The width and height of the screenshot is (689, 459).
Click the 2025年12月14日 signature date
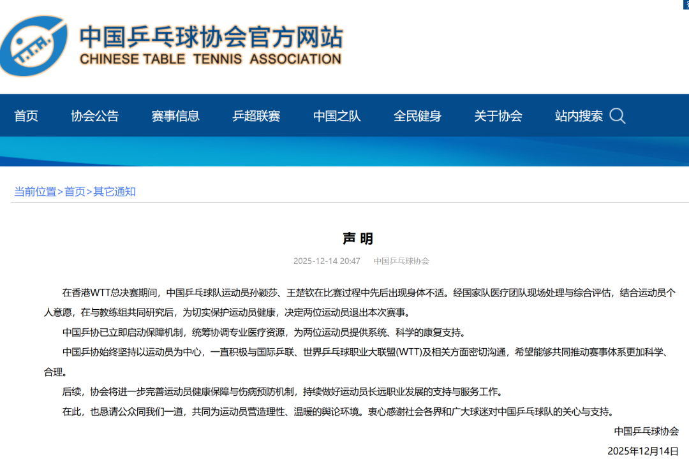642,451
